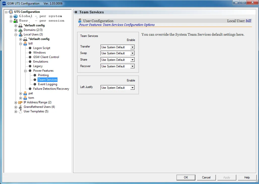The image size is (259, 184).
Task: Click the Windows gear icon
Action: pos(30,53)
